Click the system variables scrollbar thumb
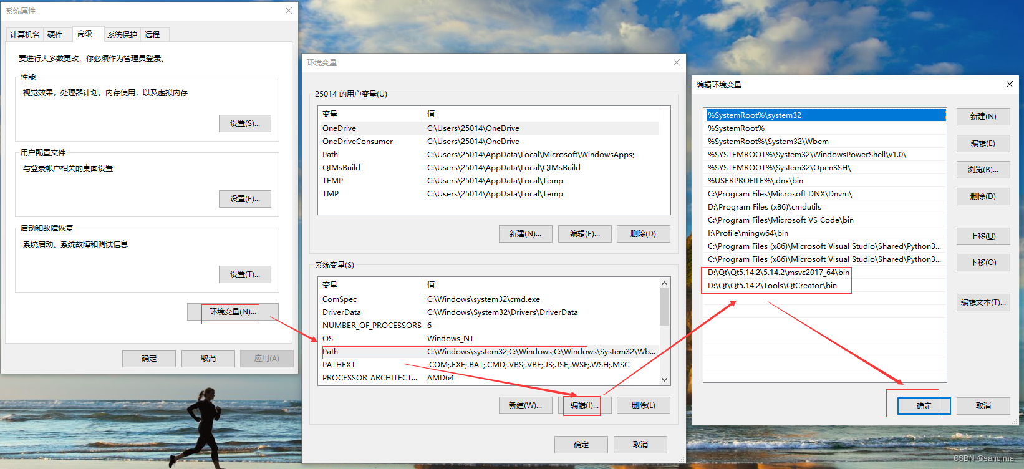Image resolution: width=1024 pixels, height=469 pixels. coord(665,307)
